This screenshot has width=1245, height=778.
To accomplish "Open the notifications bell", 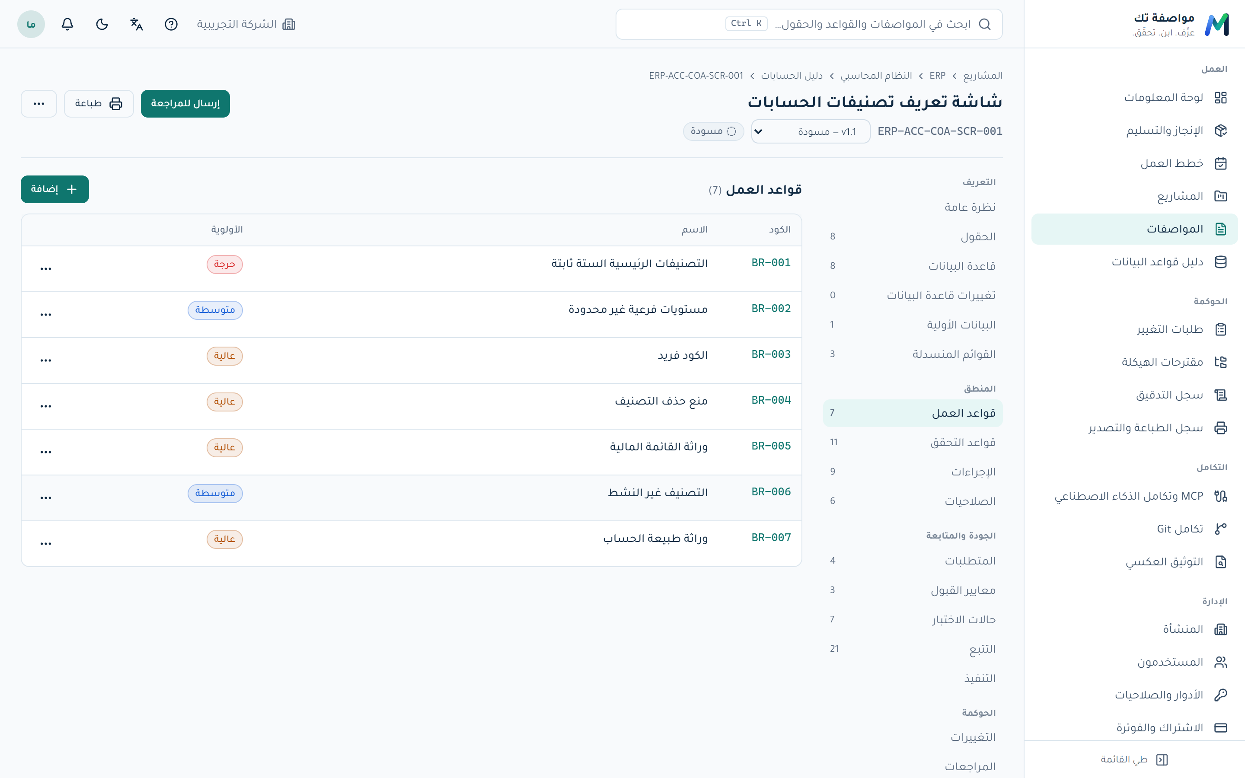I will (x=67, y=24).
